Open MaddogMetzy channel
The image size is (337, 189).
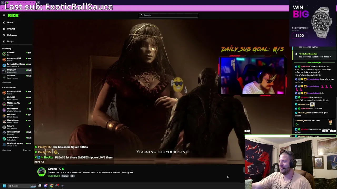tap(17, 104)
